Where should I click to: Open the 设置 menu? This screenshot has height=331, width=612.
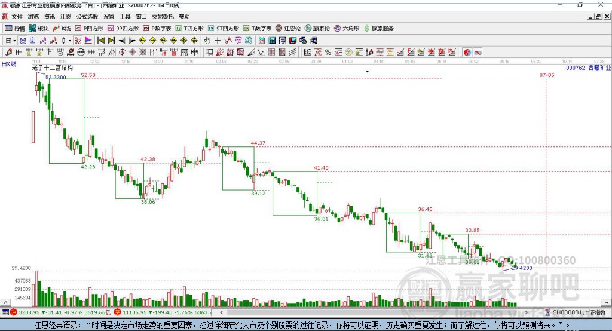[109, 16]
